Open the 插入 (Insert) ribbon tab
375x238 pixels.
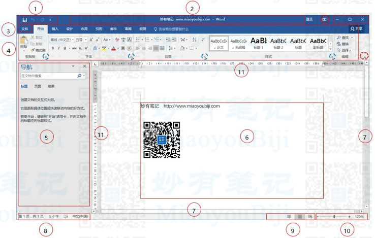[x=55, y=29]
